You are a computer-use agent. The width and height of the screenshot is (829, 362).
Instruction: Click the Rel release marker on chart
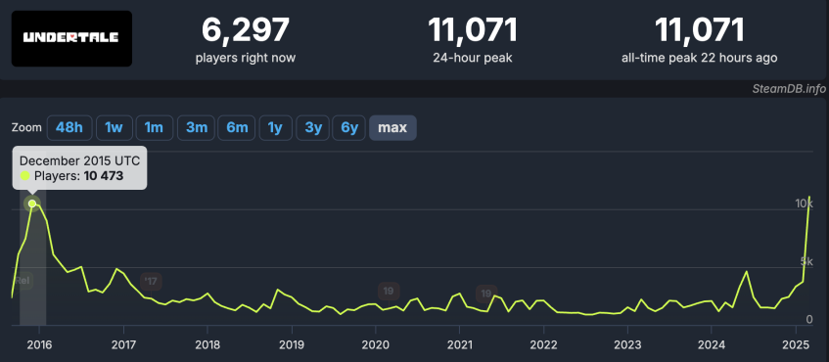(23, 281)
